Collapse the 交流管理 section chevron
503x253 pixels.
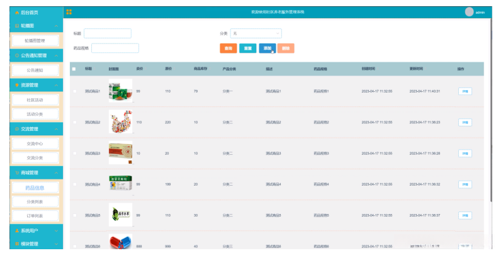(x=56, y=129)
